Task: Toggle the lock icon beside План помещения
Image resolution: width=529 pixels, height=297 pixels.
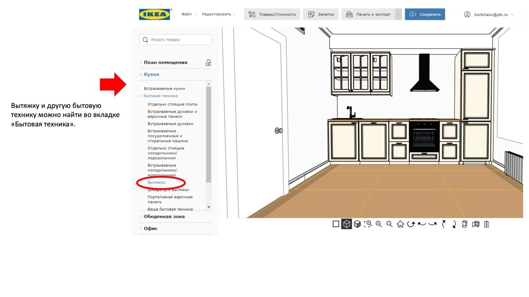Action: click(208, 63)
